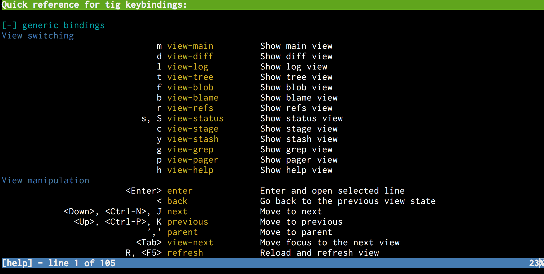
Task: Click the View manipulation heading
Action: pyautogui.click(x=45, y=181)
